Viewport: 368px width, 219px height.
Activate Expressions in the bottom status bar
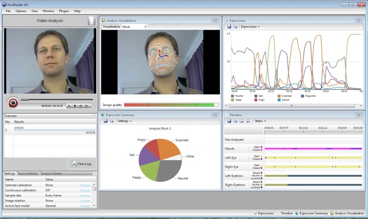click(264, 213)
